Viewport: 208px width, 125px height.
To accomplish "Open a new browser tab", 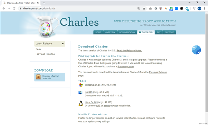I will tap(44, 3).
